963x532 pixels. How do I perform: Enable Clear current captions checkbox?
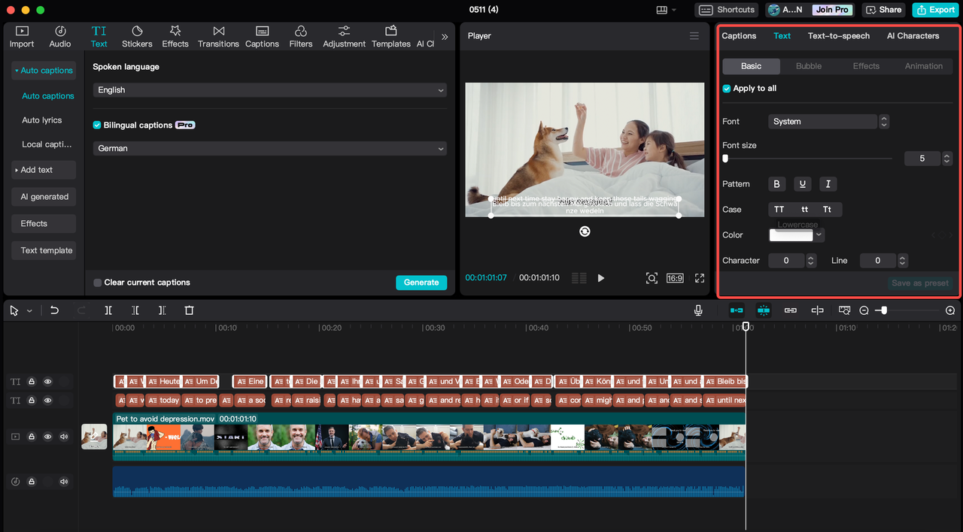(98, 283)
